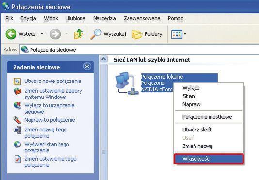Screen dimensions: 259x180
Task: Click Wyświetl stan tego połączenia link
Action: click(x=47, y=147)
